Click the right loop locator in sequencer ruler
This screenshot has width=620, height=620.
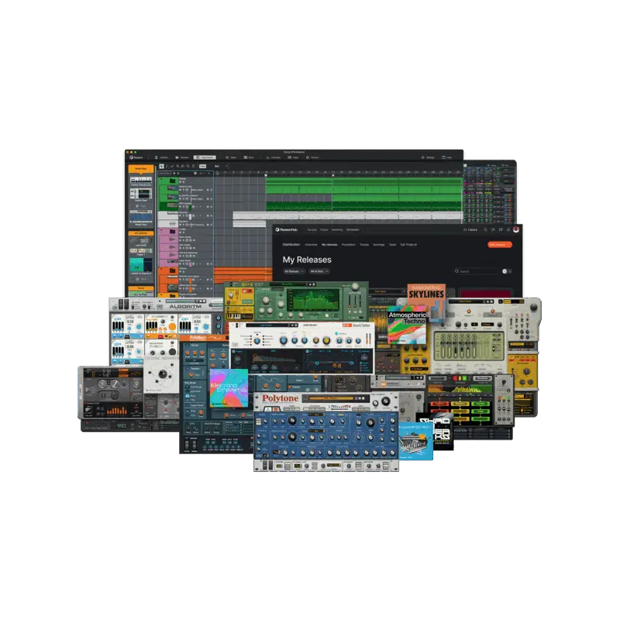pos(333,175)
